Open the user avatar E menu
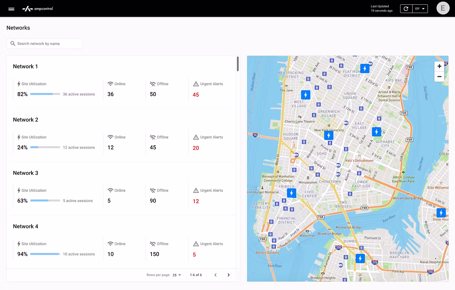This screenshot has width=455, height=290. pyautogui.click(x=443, y=8)
